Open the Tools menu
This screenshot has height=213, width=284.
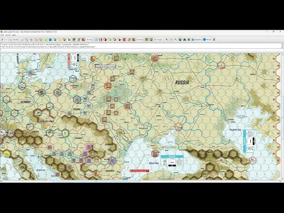pyautogui.click(x=8, y=35)
